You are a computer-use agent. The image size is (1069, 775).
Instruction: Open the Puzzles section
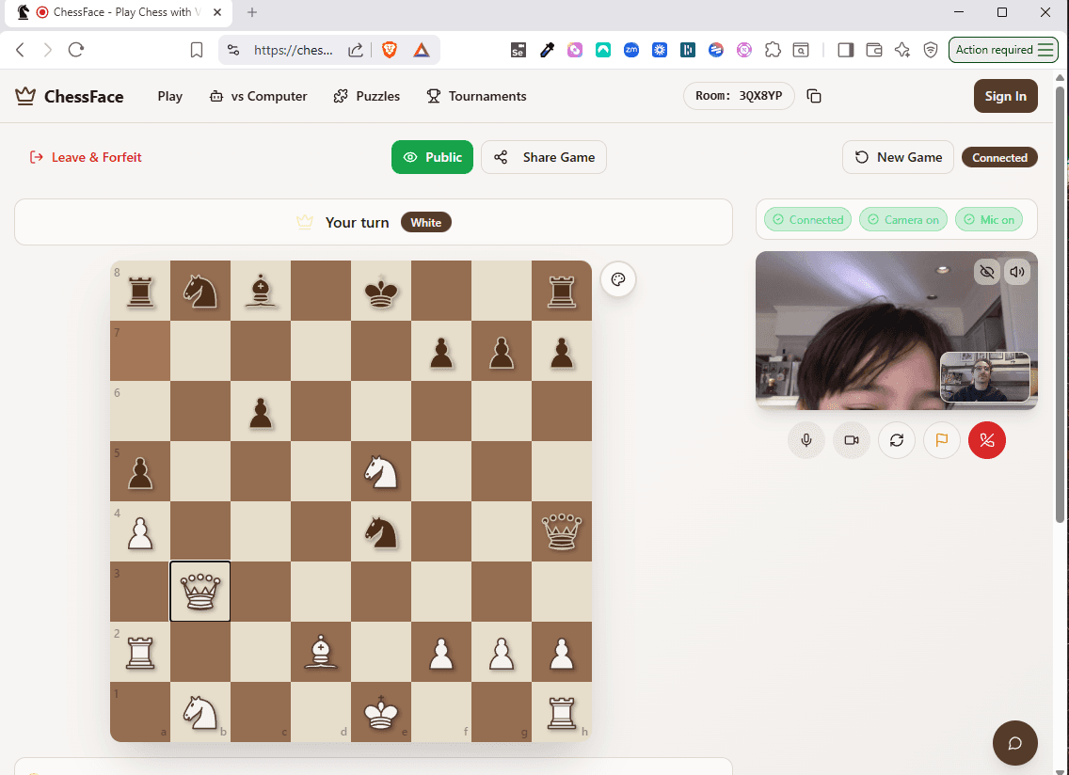point(366,96)
